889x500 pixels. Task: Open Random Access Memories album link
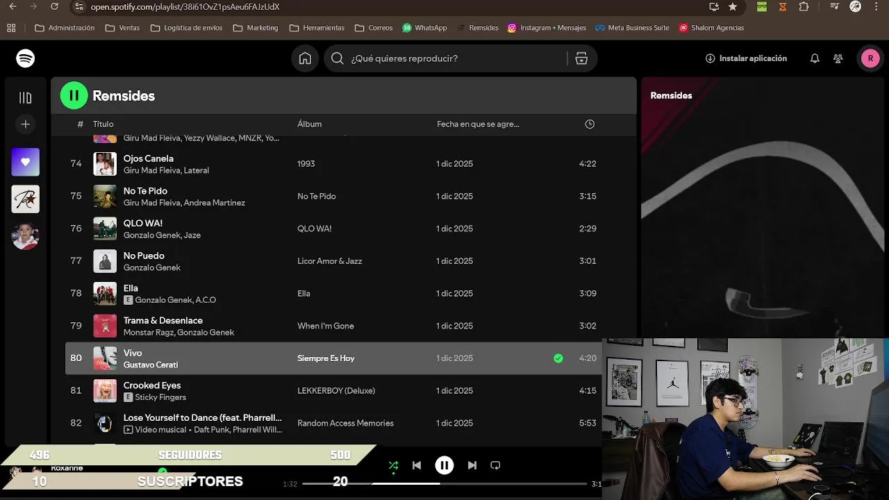coord(345,423)
